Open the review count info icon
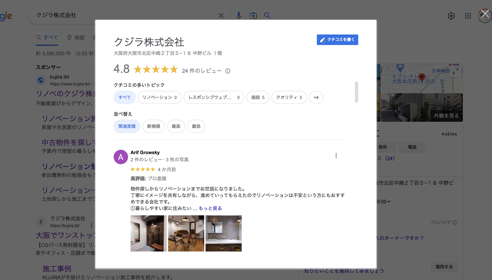The width and height of the screenshot is (492, 280). pos(228,71)
